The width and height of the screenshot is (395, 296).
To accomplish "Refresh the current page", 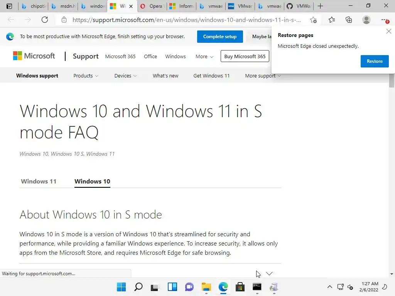I will tap(45, 20).
